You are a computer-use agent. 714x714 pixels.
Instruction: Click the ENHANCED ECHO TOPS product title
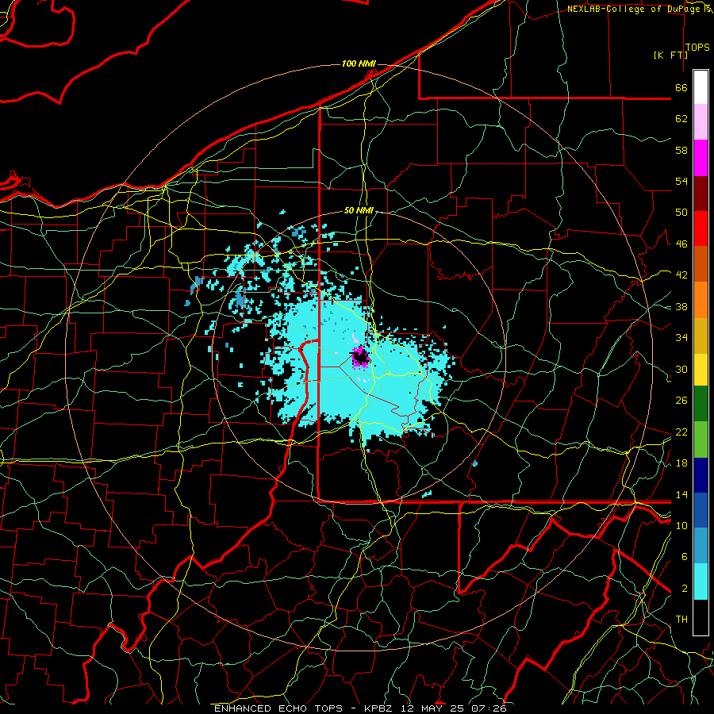click(278, 708)
